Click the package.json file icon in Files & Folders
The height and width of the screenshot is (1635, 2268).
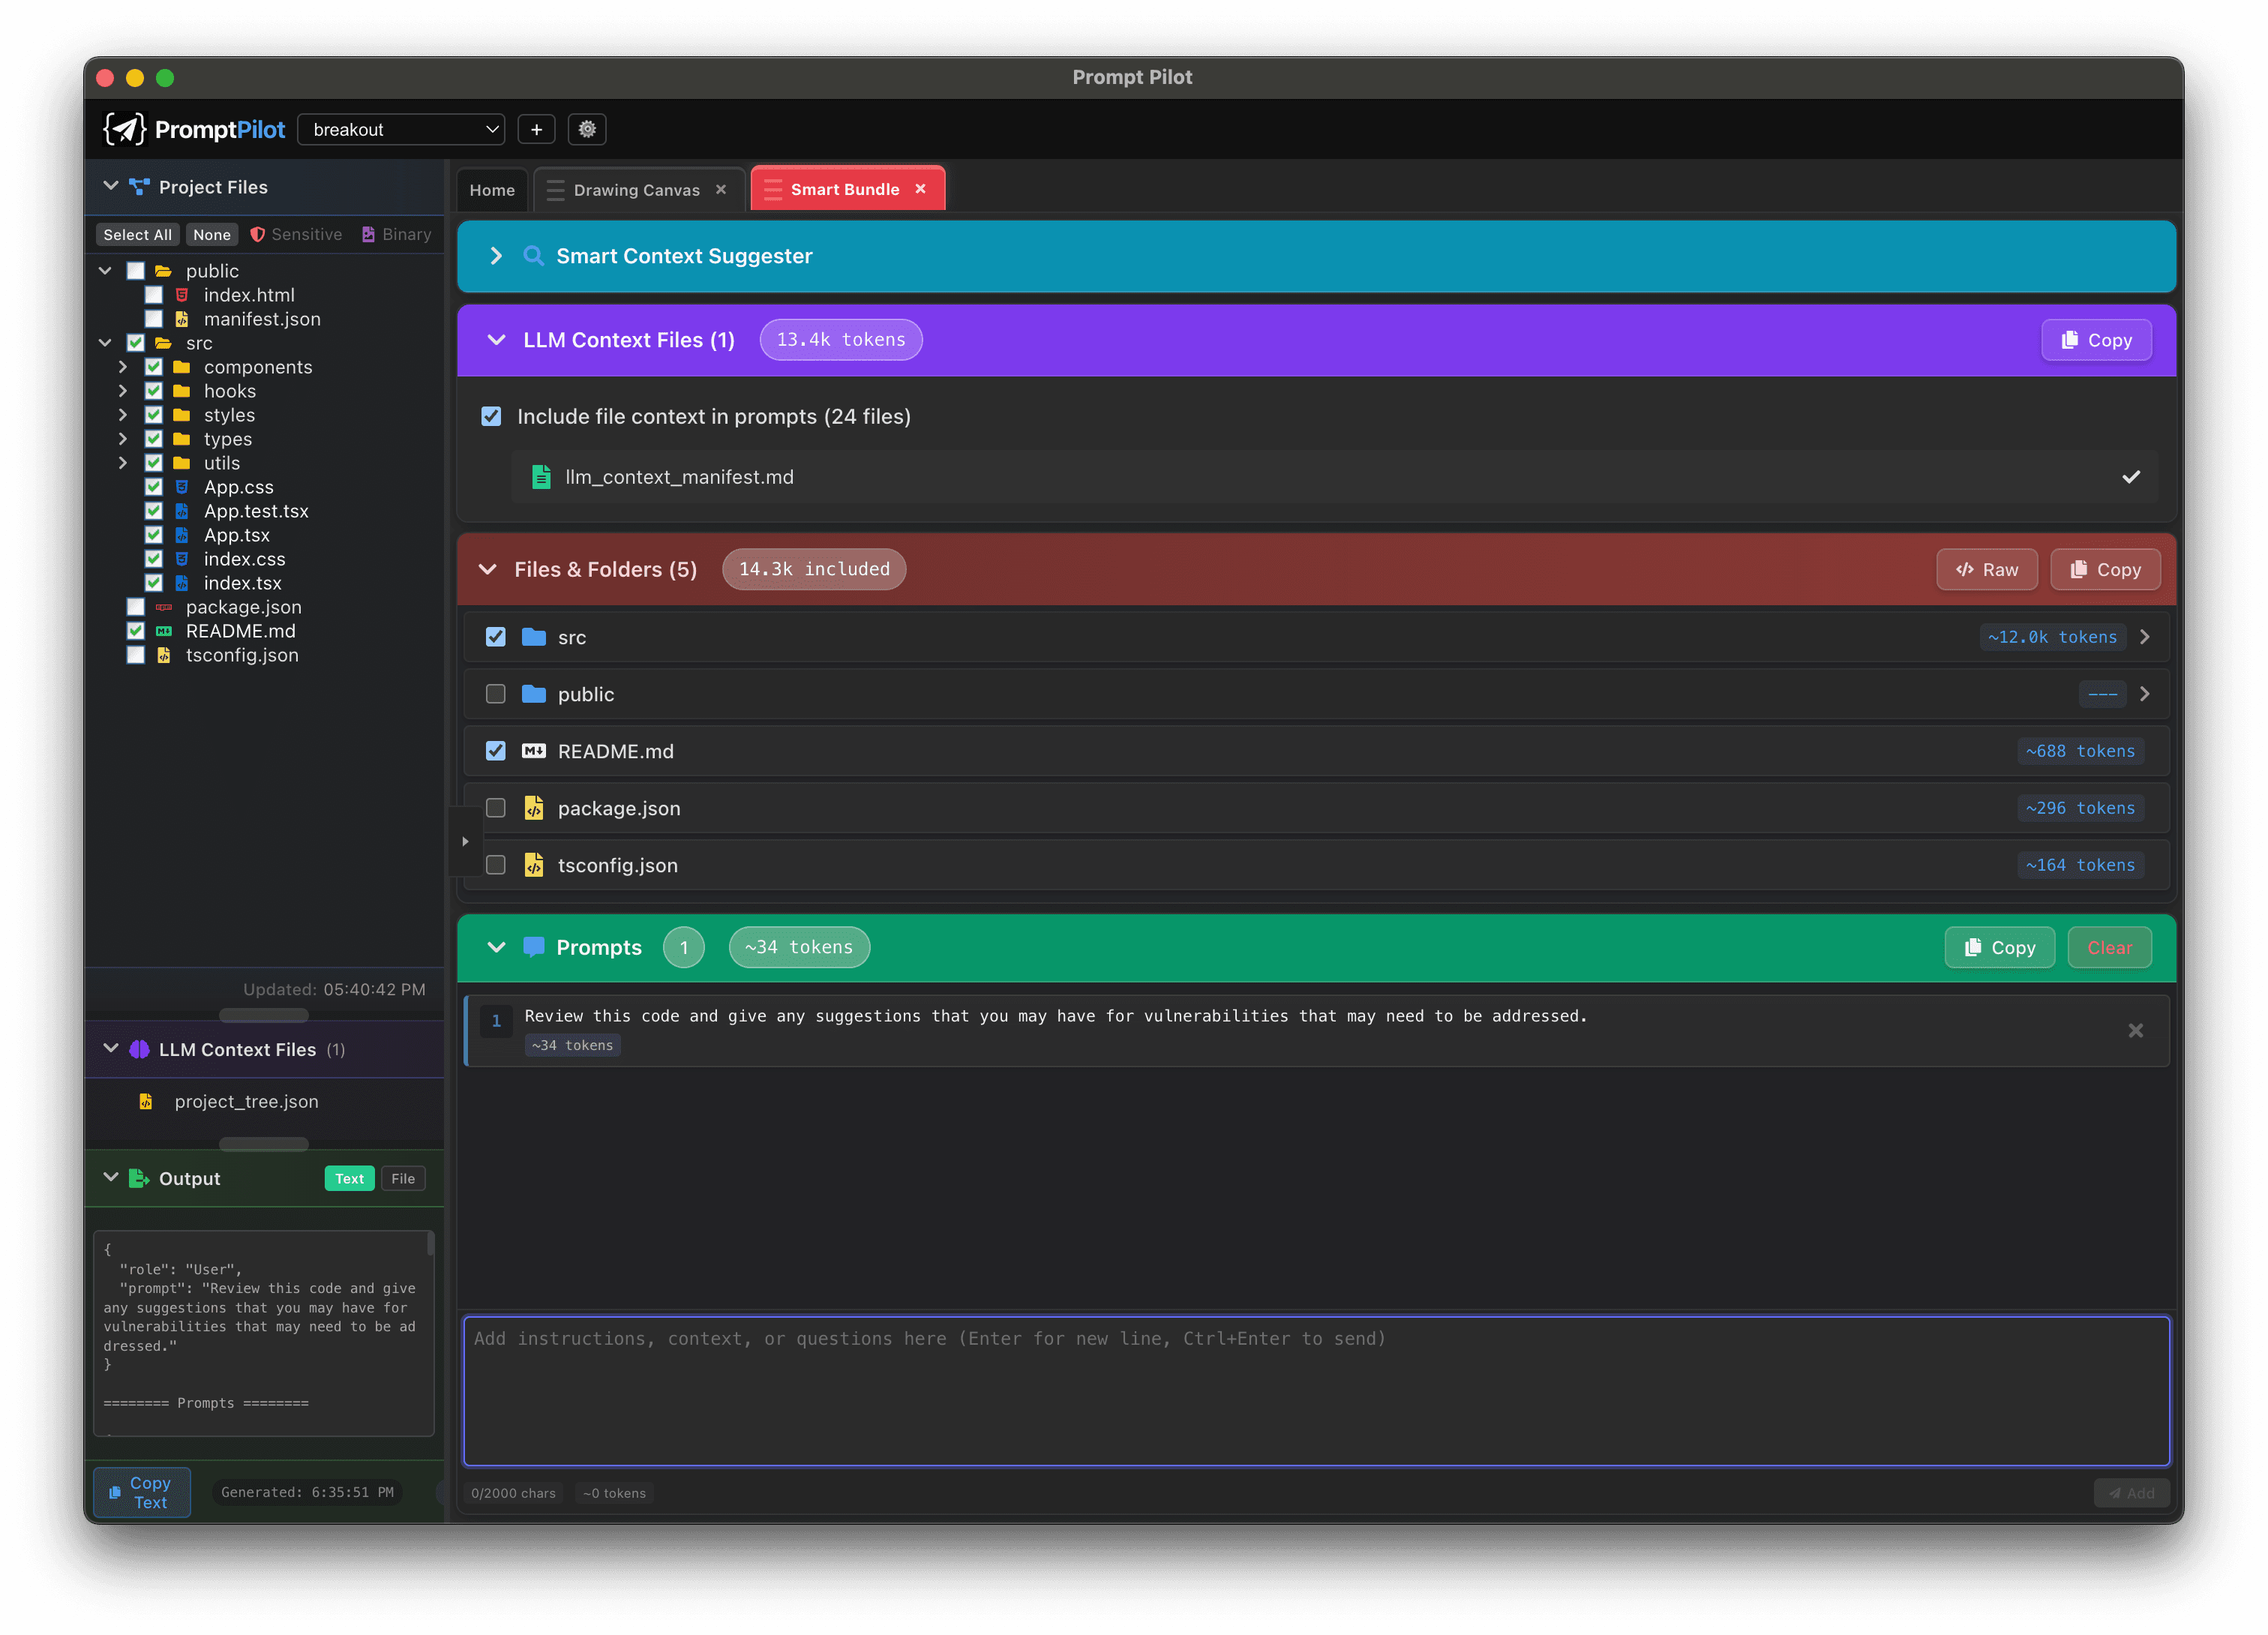coord(534,808)
